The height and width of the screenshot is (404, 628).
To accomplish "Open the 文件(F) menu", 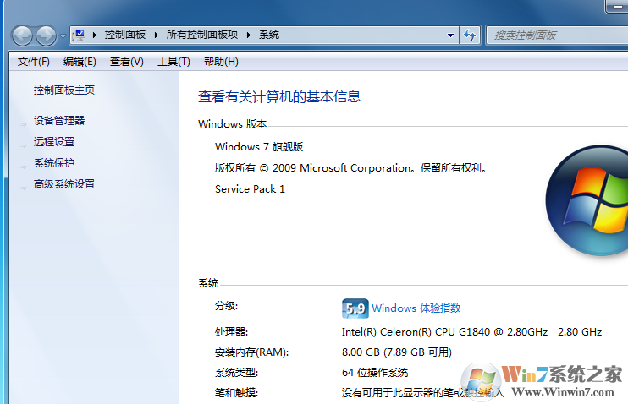I will 34,62.
